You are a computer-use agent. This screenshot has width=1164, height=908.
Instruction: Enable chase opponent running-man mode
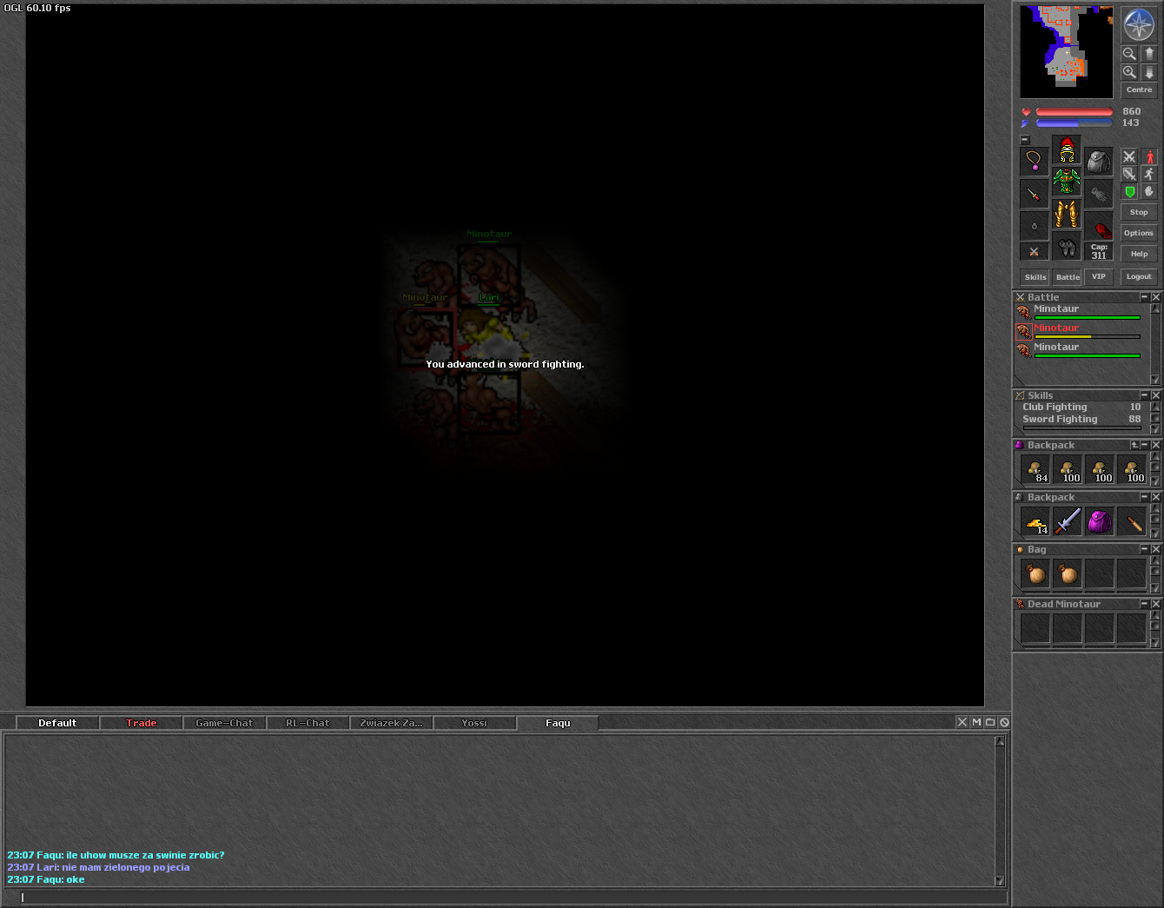pos(1149,174)
